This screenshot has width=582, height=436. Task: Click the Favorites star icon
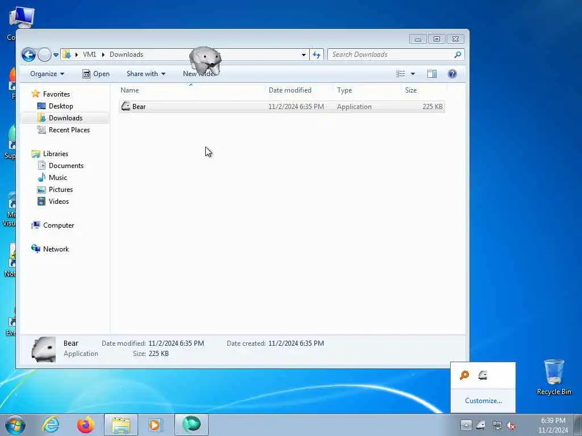[36, 94]
